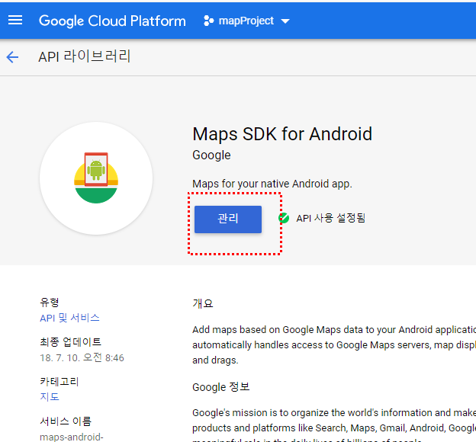Click the 'Maps for your native Android app.' description
The image size is (476, 442).
click(272, 184)
